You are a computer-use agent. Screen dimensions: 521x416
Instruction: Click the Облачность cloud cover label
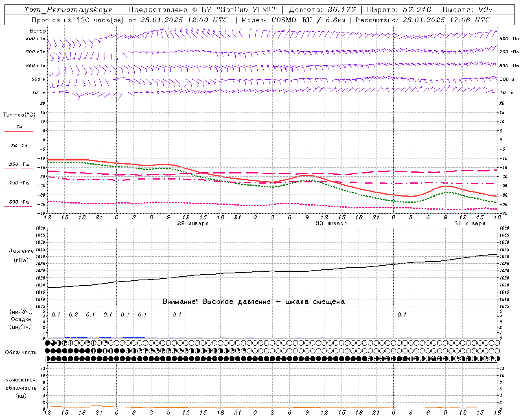tap(21, 352)
